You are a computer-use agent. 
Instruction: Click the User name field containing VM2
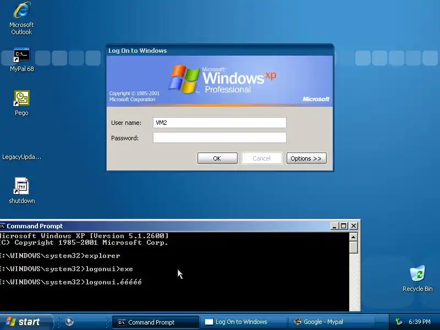point(219,123)
